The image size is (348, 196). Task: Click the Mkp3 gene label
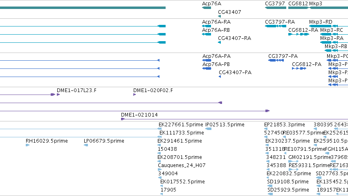coord(316,4)
